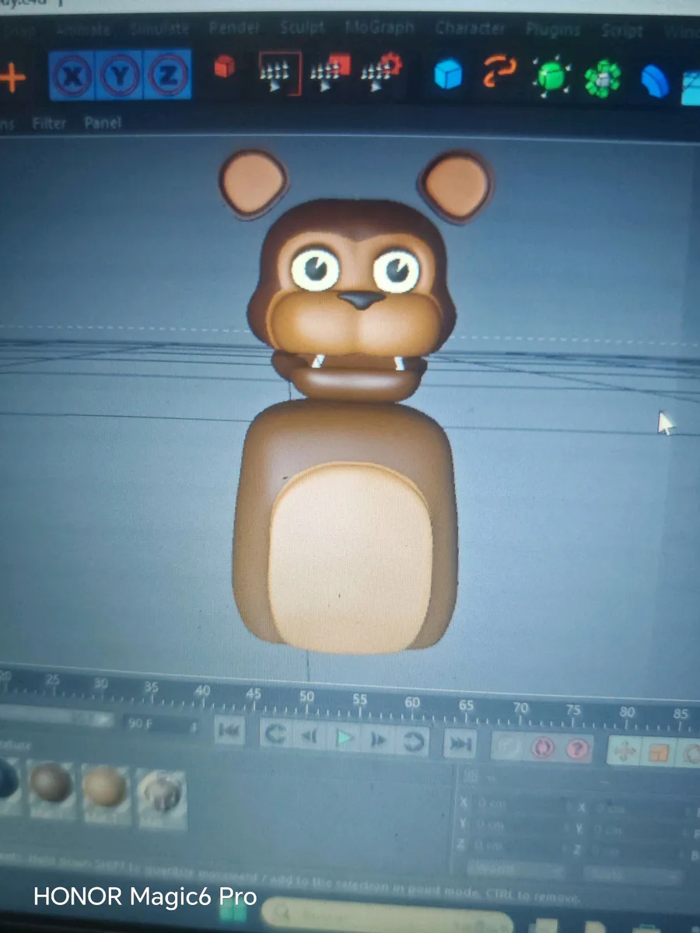Click the Autokeying red circle button
This screenshot has width=700, height=933.
coord(542,748)
